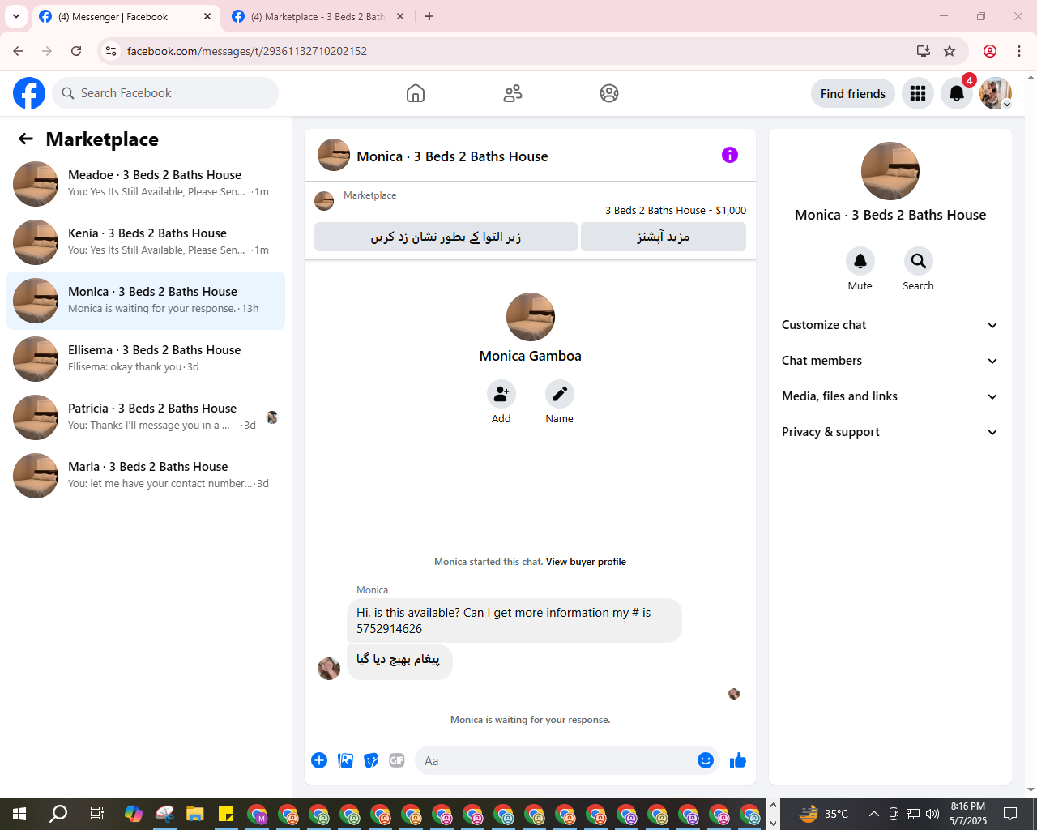
Task: Open Ellisema 3 Beds 2 Baths House chat
Action: pyautogui.click(x=146, y=359)
